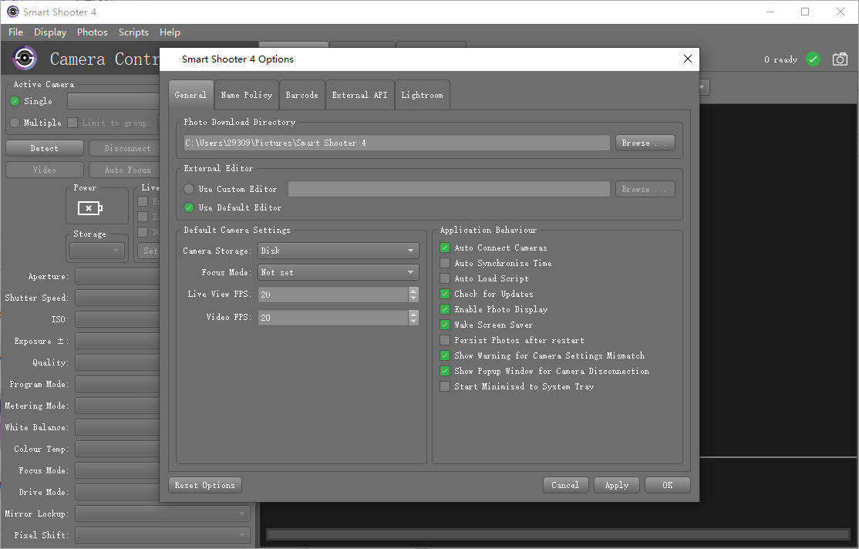Select the Use Default Editor radio option

(189, 207)
